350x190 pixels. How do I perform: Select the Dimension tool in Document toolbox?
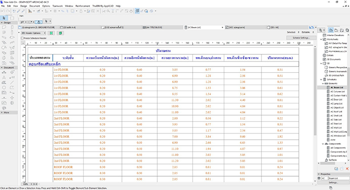tap(4, 72)
